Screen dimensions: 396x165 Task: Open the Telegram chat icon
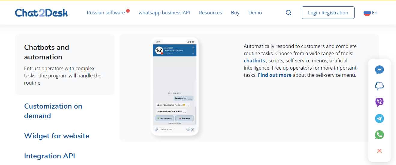379,118
